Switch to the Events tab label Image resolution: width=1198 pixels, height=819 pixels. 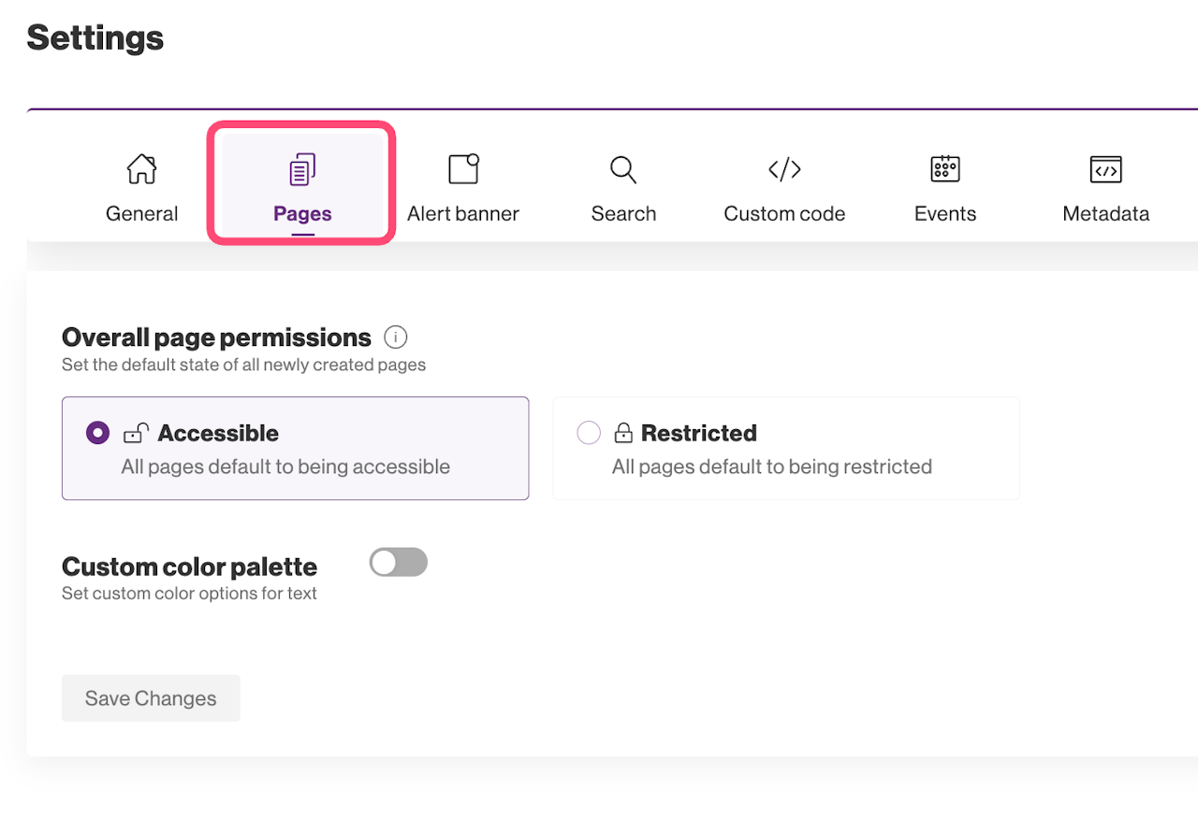coord(945,214)
